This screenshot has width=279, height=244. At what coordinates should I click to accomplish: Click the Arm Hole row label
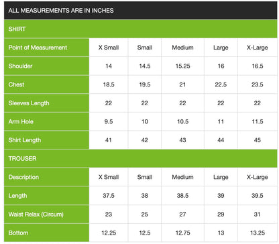pos(46,121)
